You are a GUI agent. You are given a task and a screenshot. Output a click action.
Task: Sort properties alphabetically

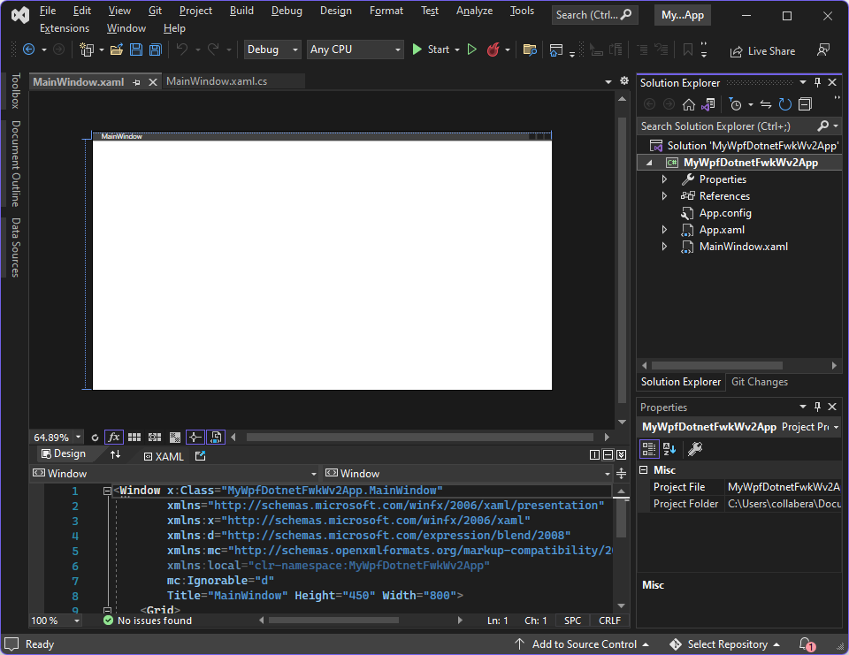[x=669, y=448]
